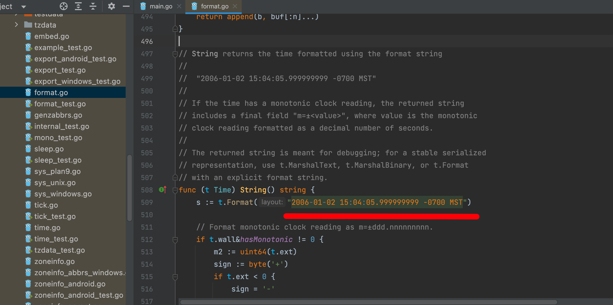The width and height of the screenshot is (613, 305).
Task: Open the project panel gear settings
Action: point(112,6)
